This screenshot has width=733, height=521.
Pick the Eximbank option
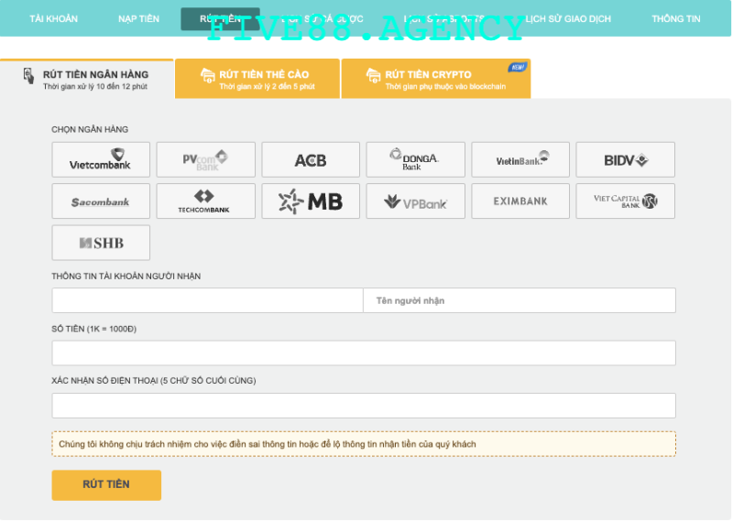[x=520, y=201]
